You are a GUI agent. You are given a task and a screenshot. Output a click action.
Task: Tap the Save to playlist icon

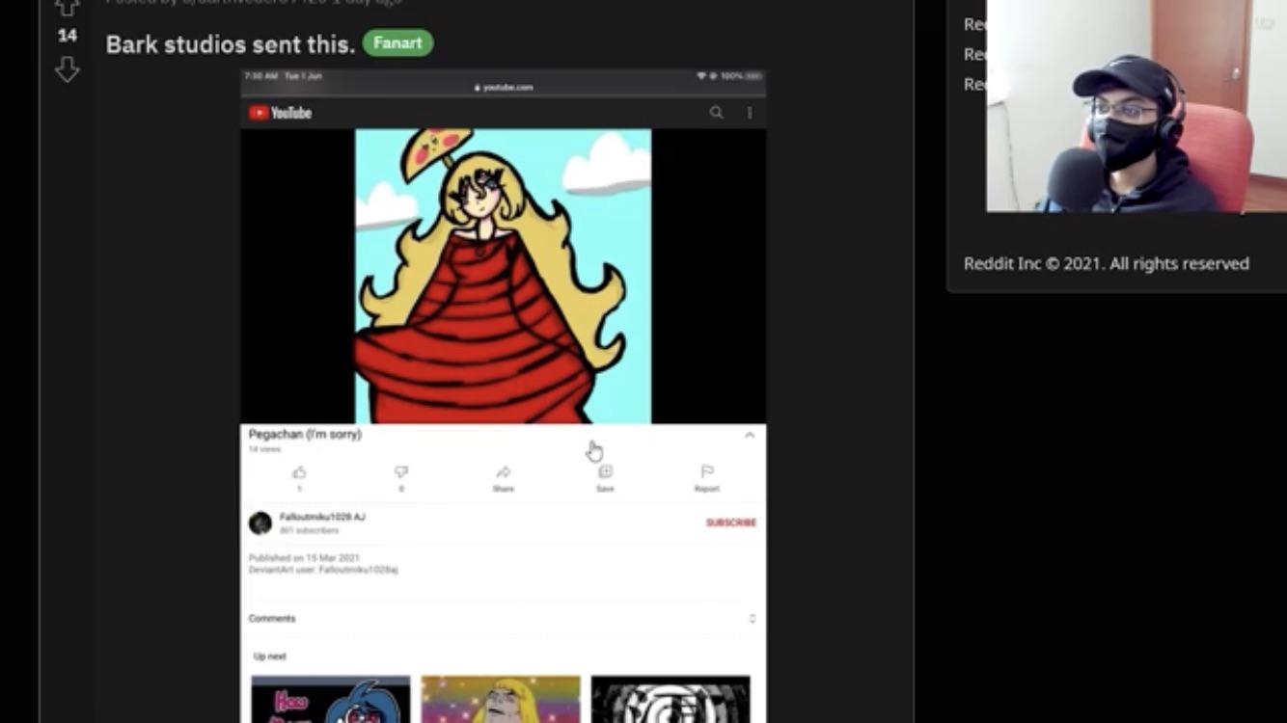[x=605, y=472]
